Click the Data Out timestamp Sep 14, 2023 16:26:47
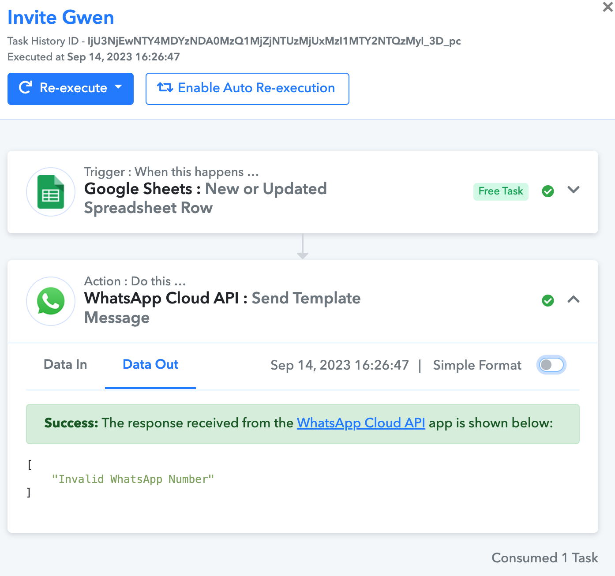 [x=340, y=365]
